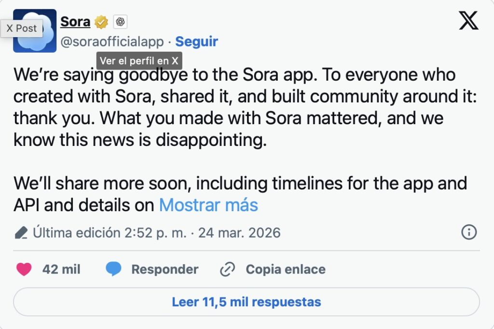Viewport: 494px width, 329px height.
Task: Click the Sora username link
Action: point(75,21)
